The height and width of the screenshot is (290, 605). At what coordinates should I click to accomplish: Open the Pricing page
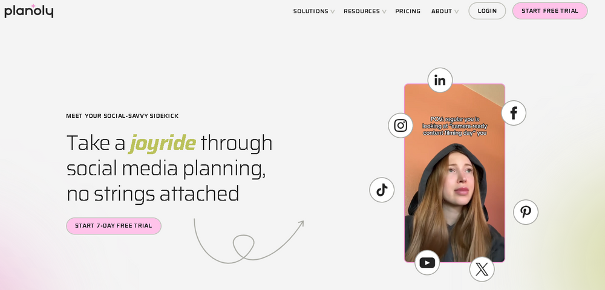click(x=408, y=11)
